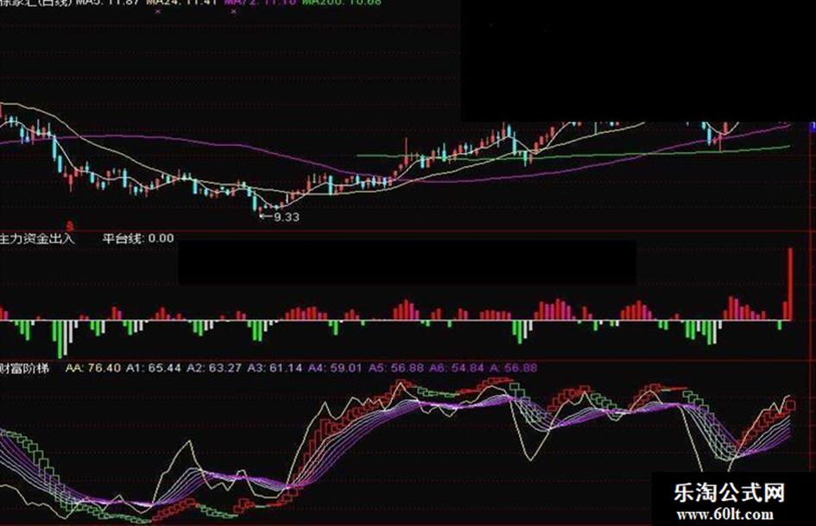Click the 平台线: 0.00 value
This screenshot has height=526, width=816.
(x=138, y=238)
